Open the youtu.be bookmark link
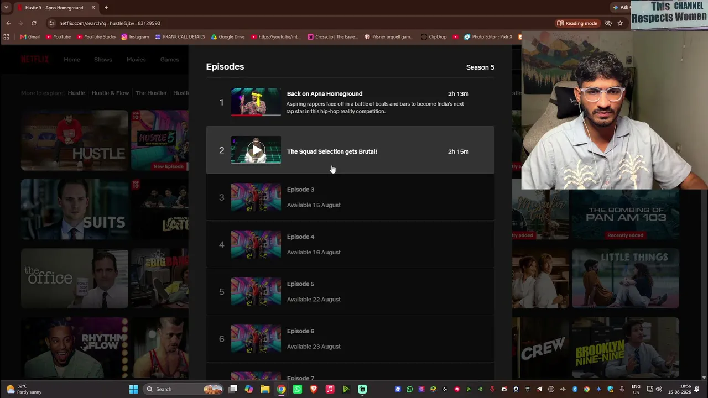The height and width of the screenshot is (398, 708). 276,37
